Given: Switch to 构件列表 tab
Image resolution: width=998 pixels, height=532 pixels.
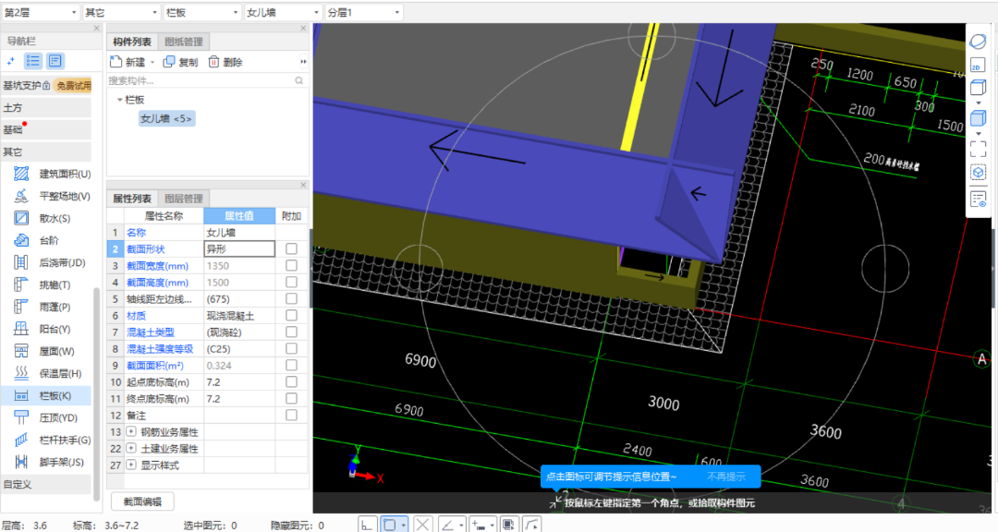Looking at the screenshot, I should pos(132,42).
